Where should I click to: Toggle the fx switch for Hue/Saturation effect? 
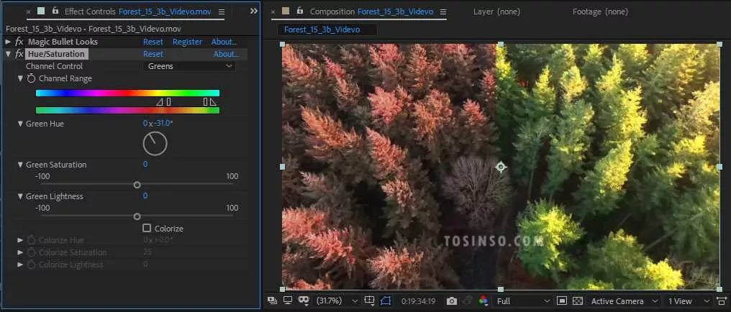point(19,54)
